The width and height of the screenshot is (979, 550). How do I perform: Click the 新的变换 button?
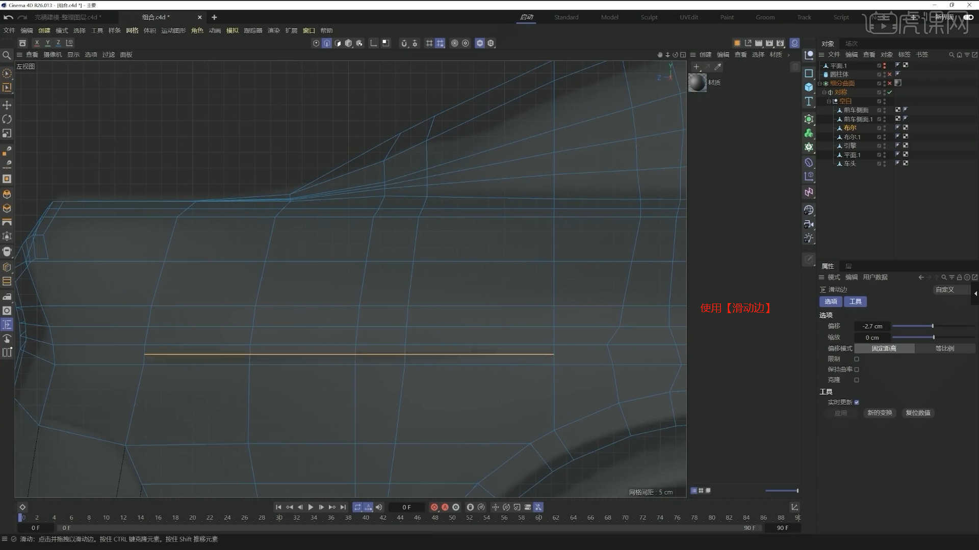tap(880, 413)
